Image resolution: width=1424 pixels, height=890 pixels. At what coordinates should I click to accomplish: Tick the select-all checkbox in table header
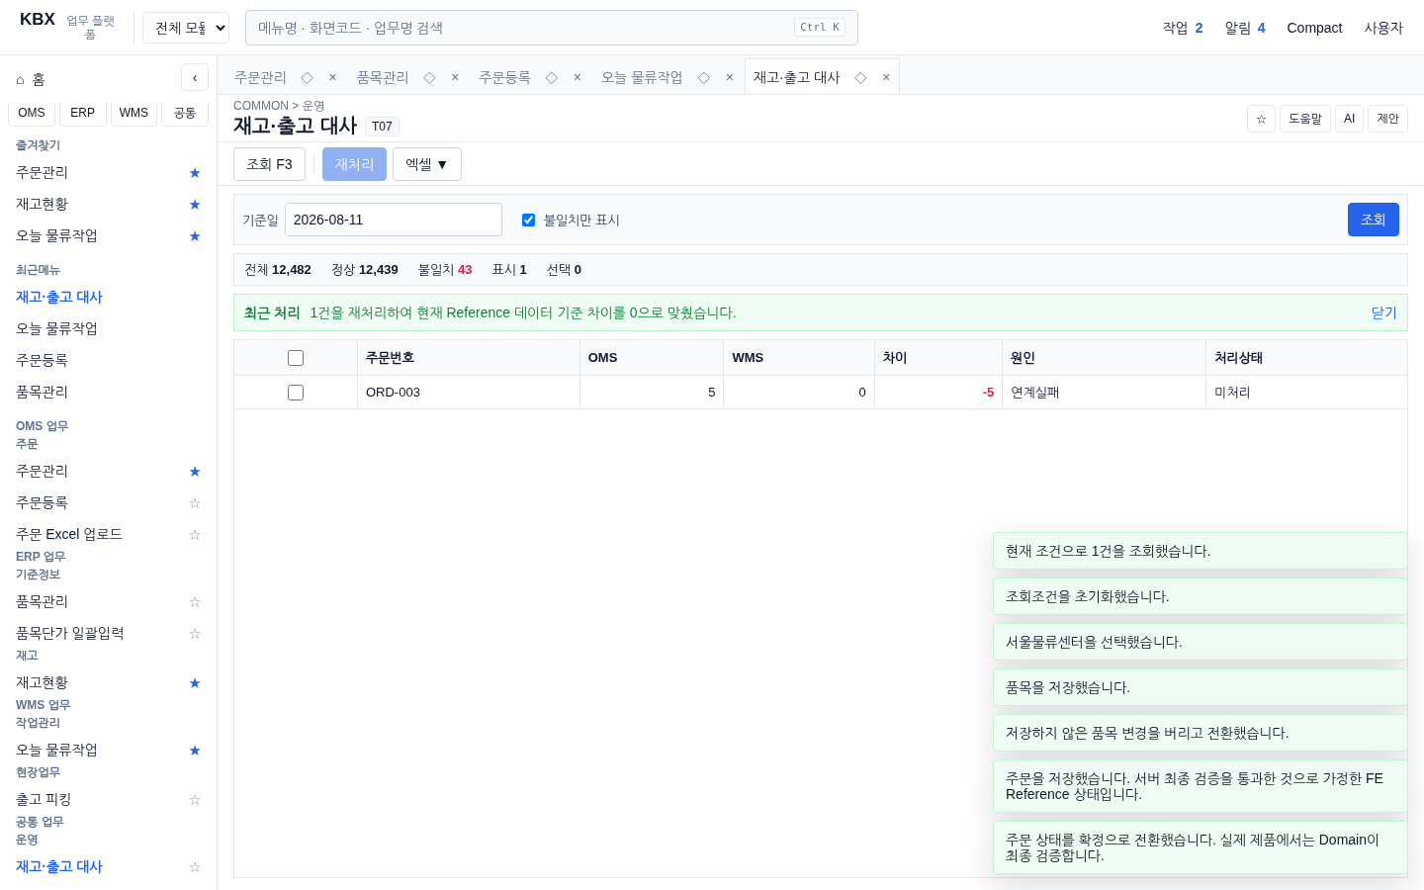coord(296,358)
